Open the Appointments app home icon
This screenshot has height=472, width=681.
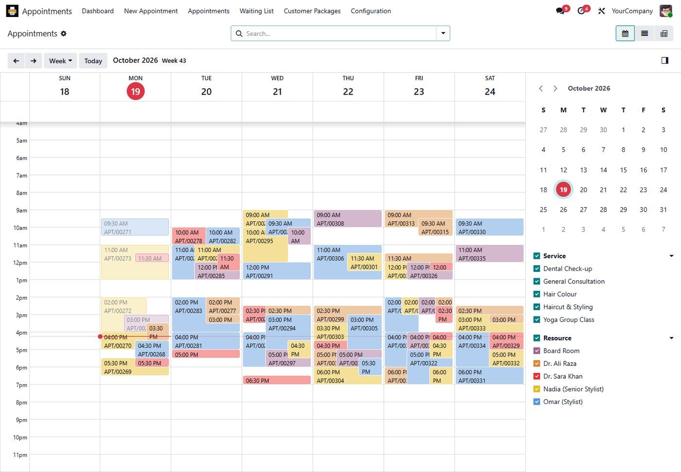(12, 11)
